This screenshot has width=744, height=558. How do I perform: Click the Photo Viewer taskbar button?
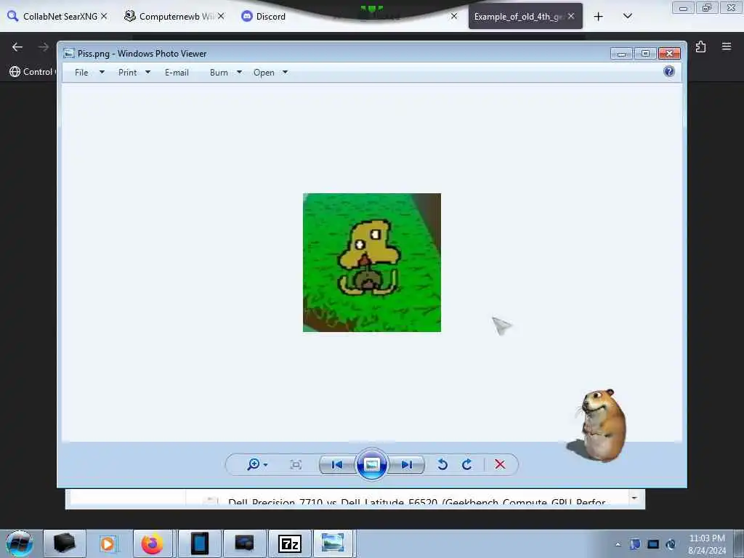click(333, 543)
